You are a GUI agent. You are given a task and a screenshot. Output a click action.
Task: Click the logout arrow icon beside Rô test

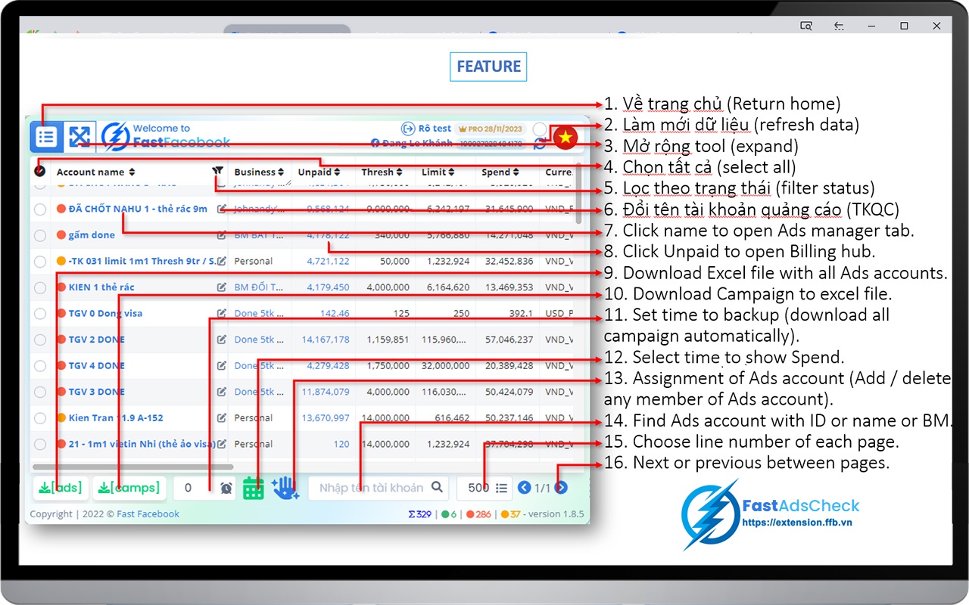pyautogui.click(x=408, y=129)
